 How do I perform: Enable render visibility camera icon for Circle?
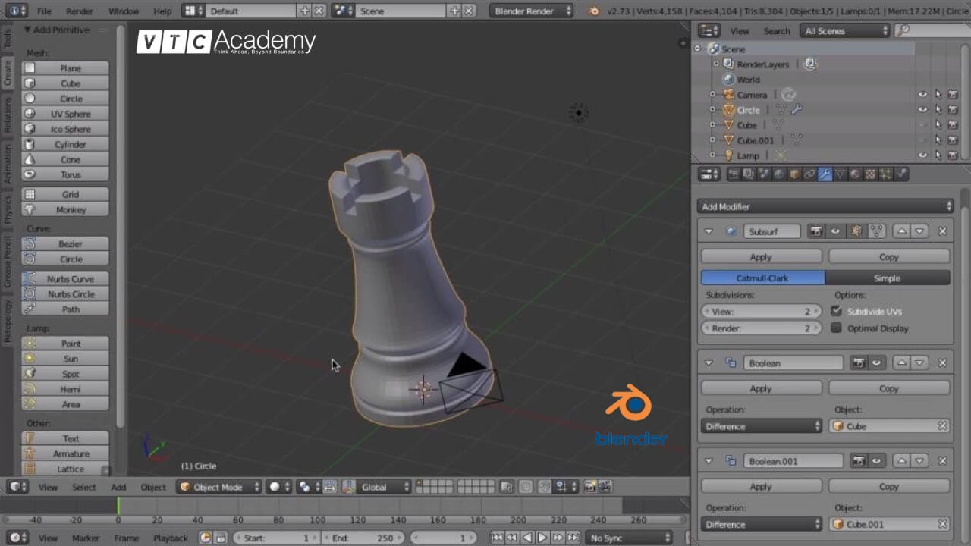[x=953, y=109]
